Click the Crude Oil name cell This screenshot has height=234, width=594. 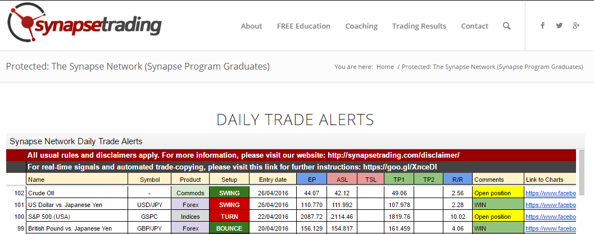tap(77, 193)
